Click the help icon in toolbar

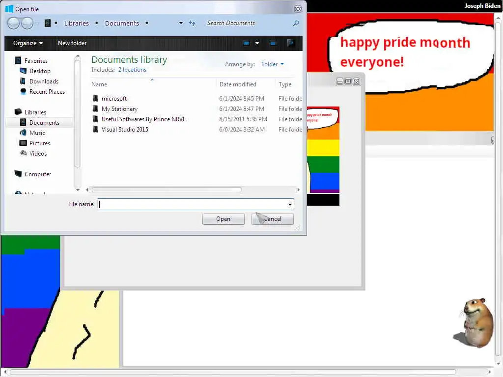(291, 43)
